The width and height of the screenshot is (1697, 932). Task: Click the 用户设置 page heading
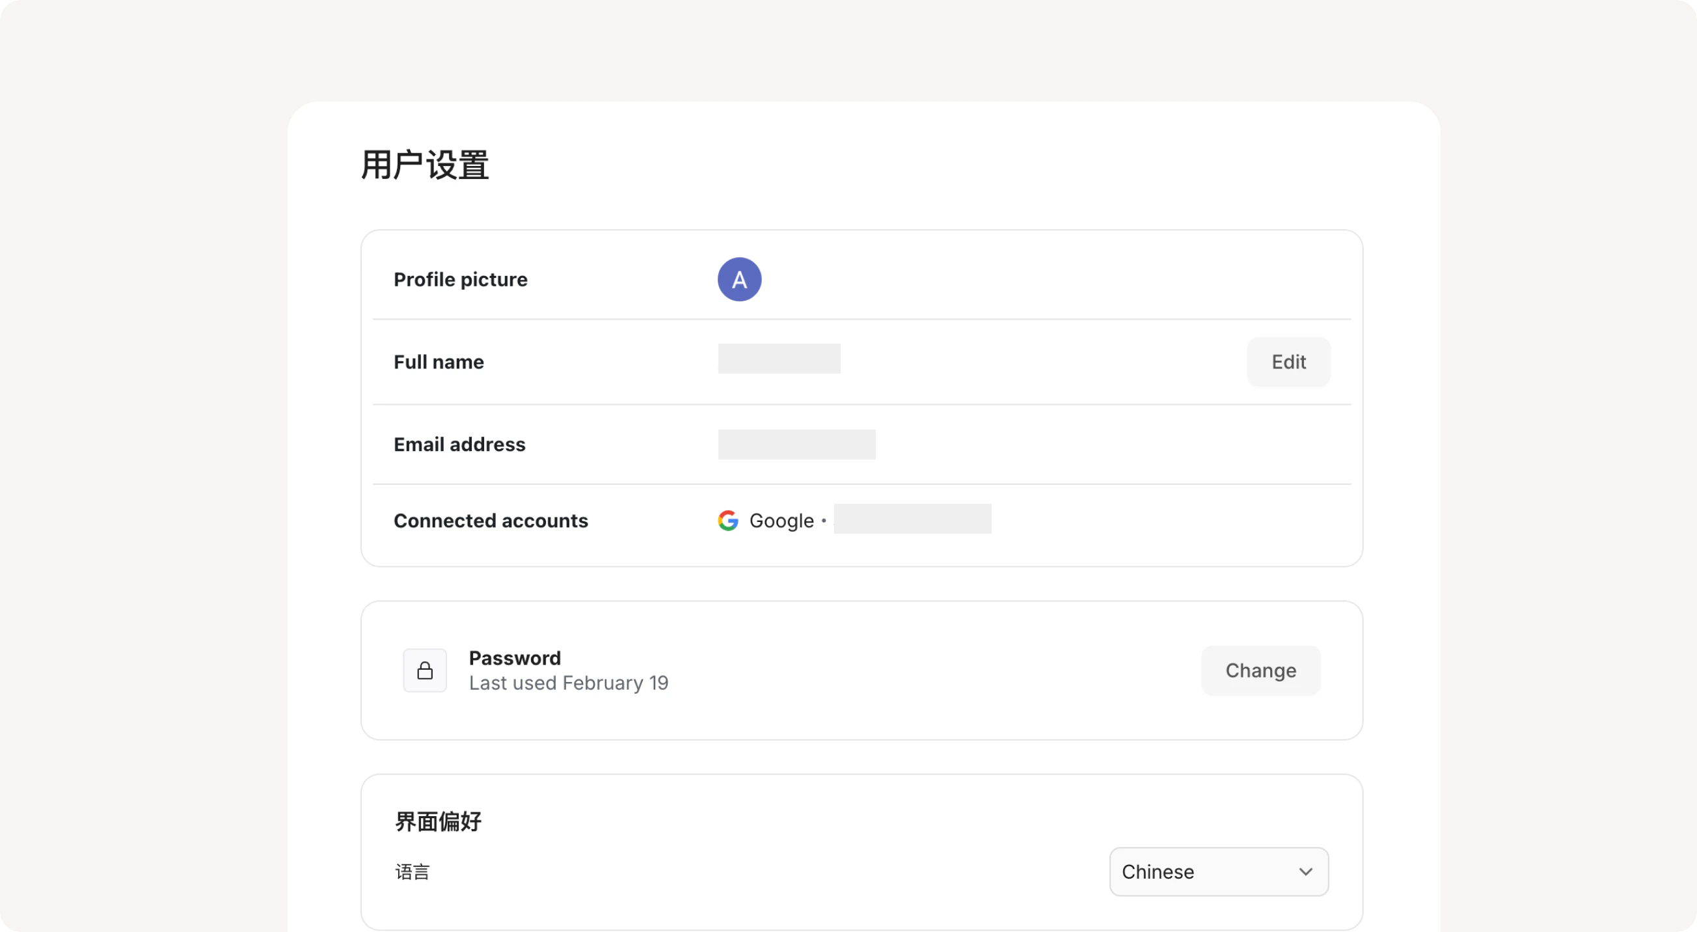click(x=424, y=165)
